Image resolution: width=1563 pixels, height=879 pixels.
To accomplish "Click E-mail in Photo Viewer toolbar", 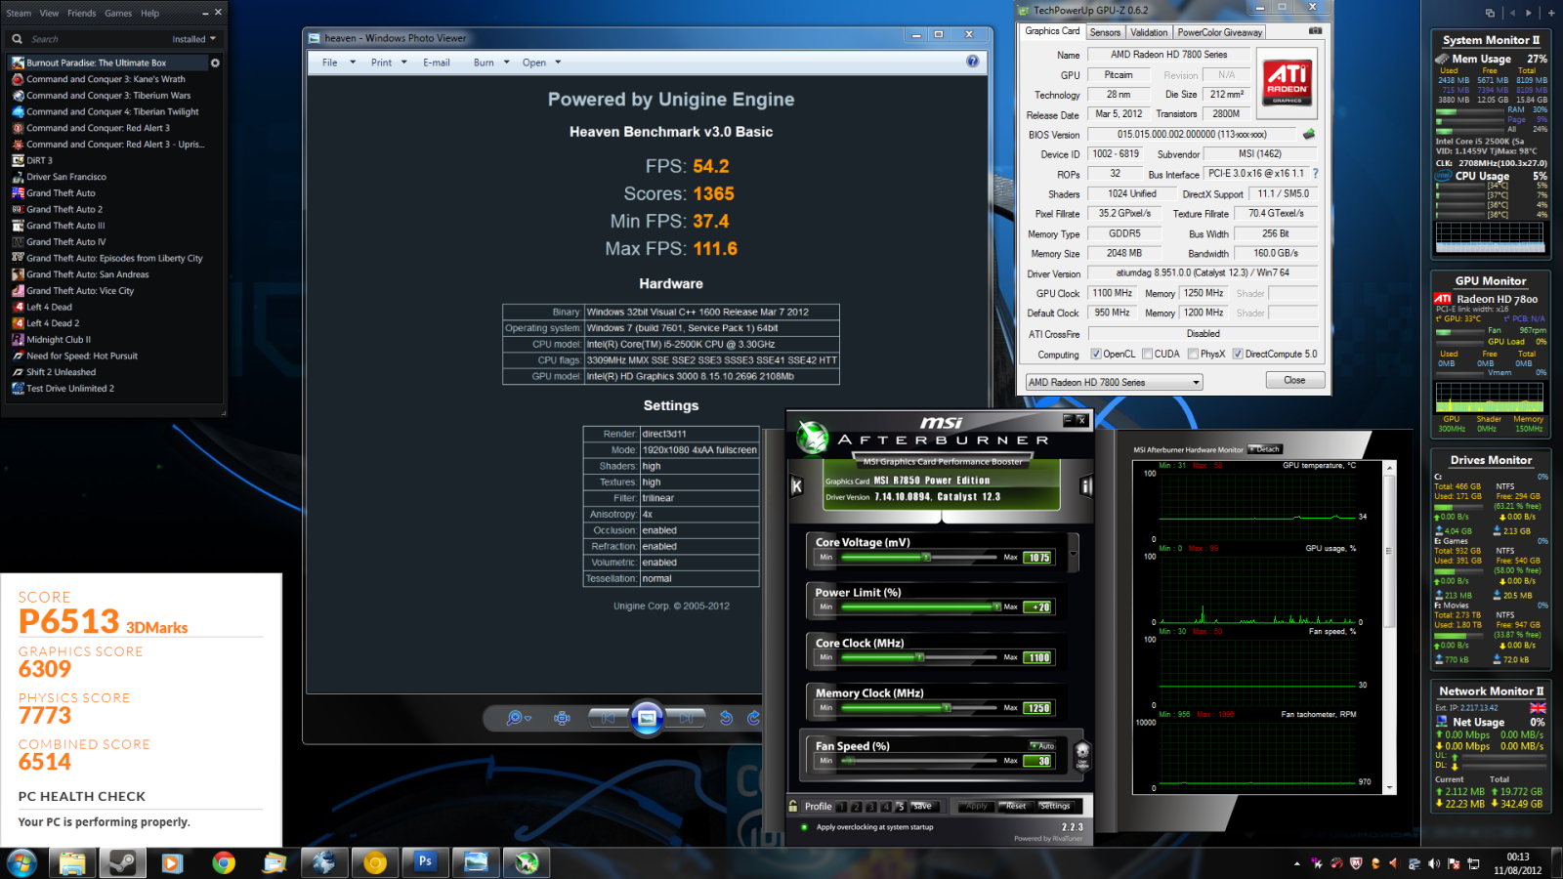I will click(437, 63).
